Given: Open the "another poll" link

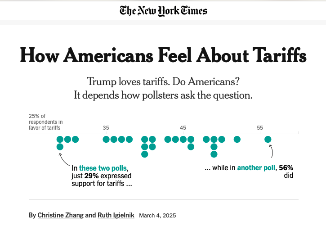Looking at the screenshot, I should [256, 167].
